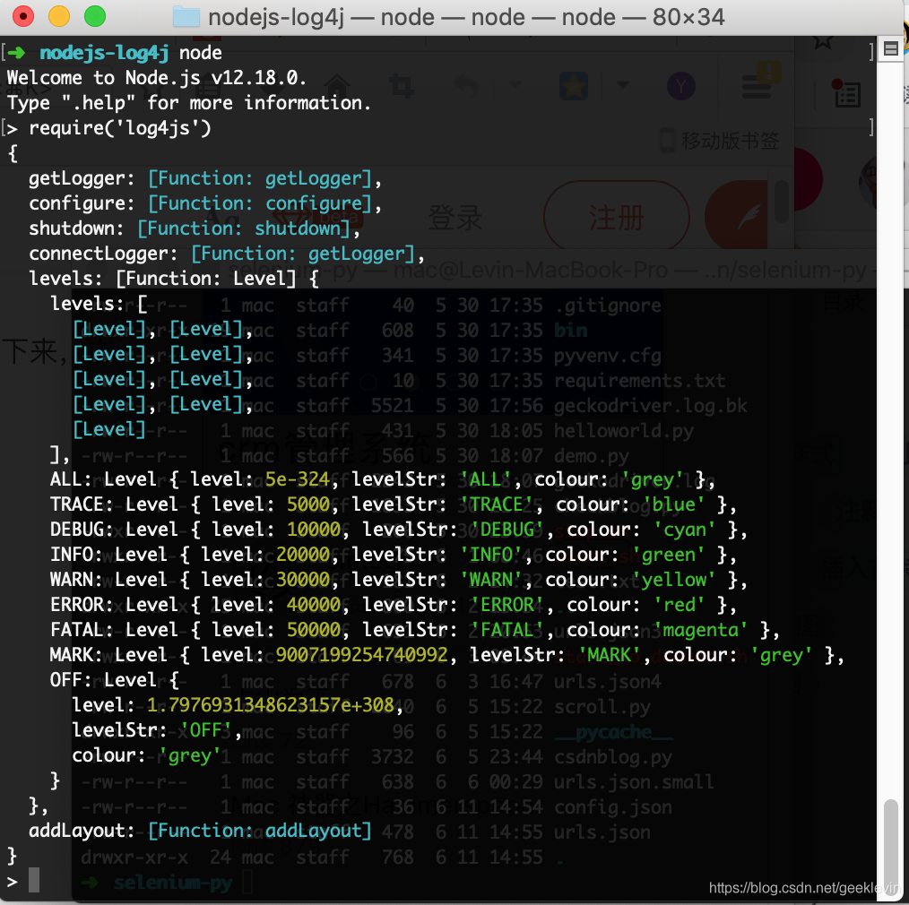
Task: Click the 'blue' colour value
Action: click(x=673, y=504)
